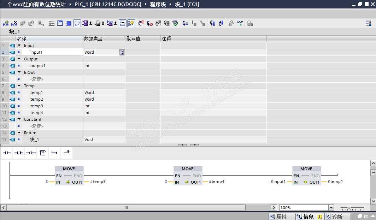Click the 数据类型 column header
The width and height of the screenshot is (376, 220).
(x=104, y=38)
